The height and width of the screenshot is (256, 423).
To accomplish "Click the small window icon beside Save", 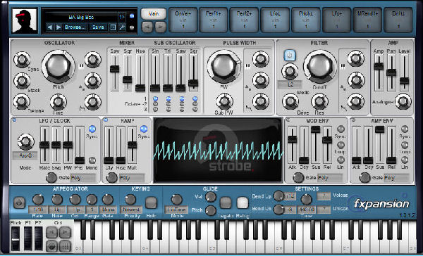I will point(113,27).
